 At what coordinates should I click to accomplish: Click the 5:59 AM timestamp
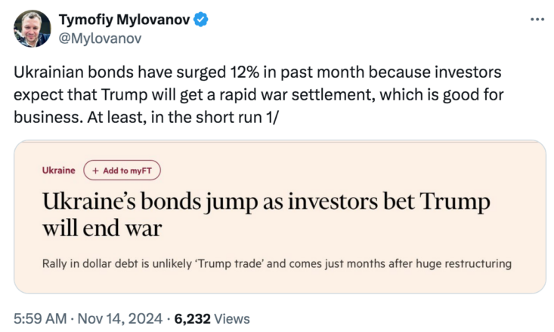point(40,318)
